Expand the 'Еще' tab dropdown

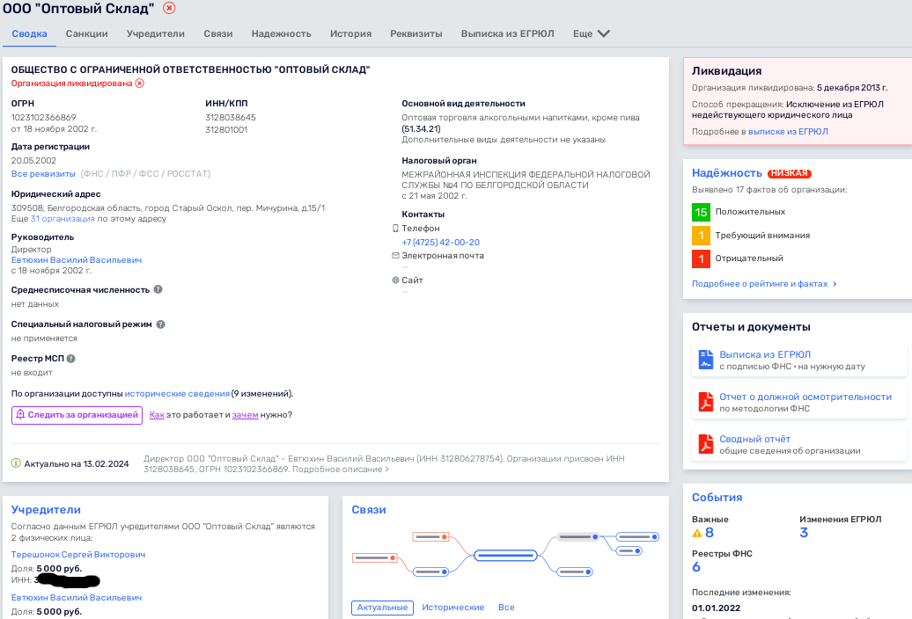(x=591, y=33)
